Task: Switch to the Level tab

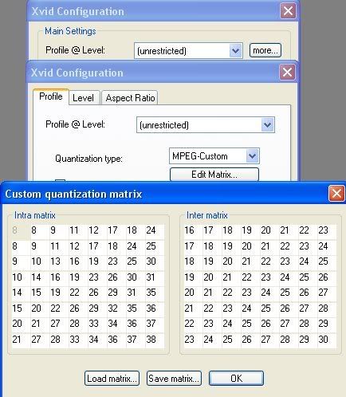Action: click(x=83, y=98)
